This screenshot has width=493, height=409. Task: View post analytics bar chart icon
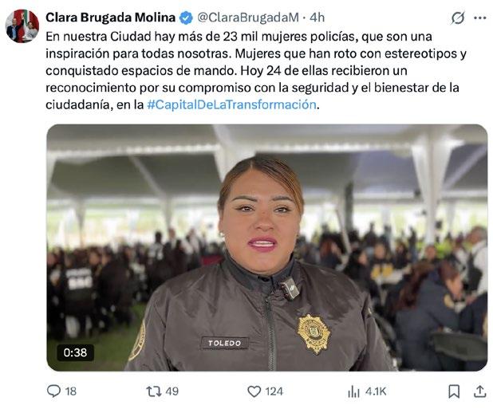pos(353,391)
